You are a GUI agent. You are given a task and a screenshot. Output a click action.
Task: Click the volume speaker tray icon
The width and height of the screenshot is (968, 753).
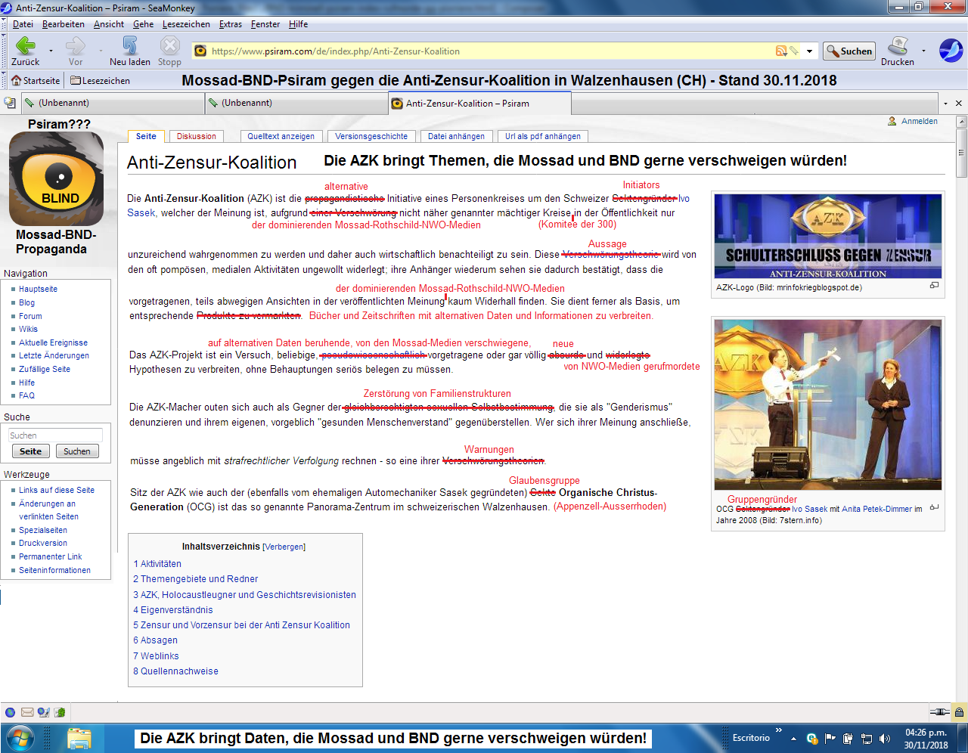[885, 739]
